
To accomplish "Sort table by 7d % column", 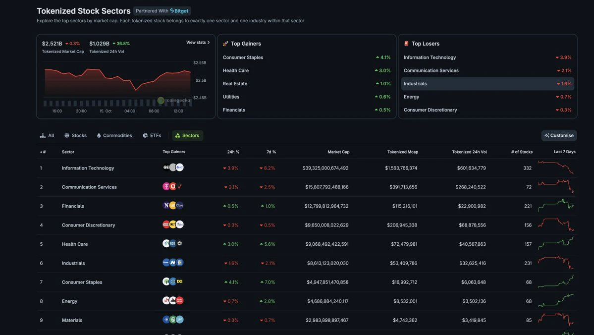I will (x=271, y=152).
